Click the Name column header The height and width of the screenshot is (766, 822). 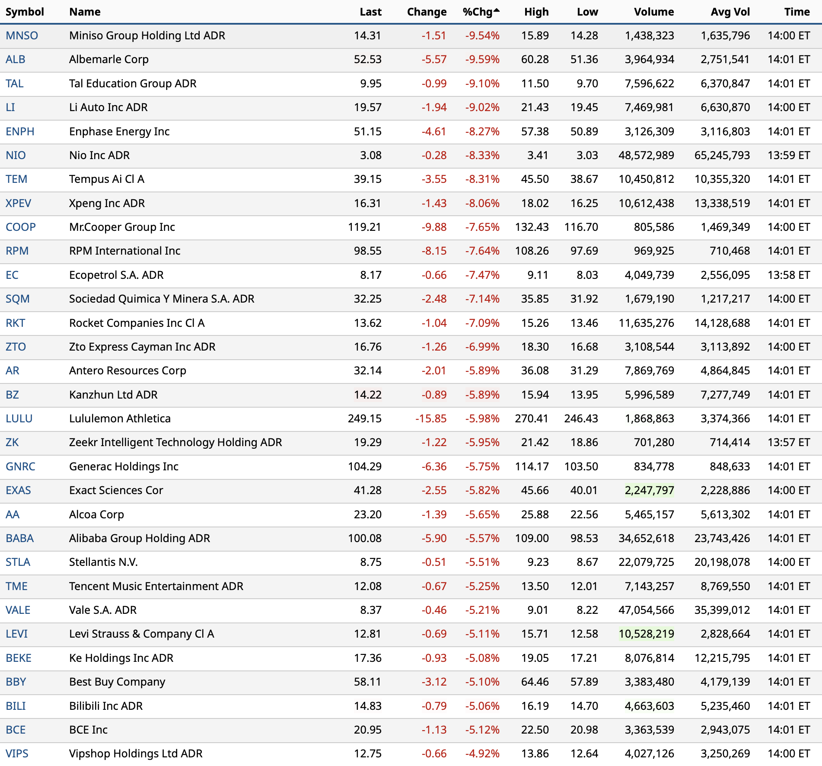point(85,12)
